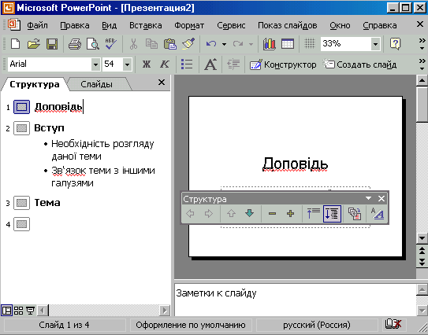This screenshot has width=428, height=335.
Task: Toggle italic К formatting
Action: click(x=164, y=64)
